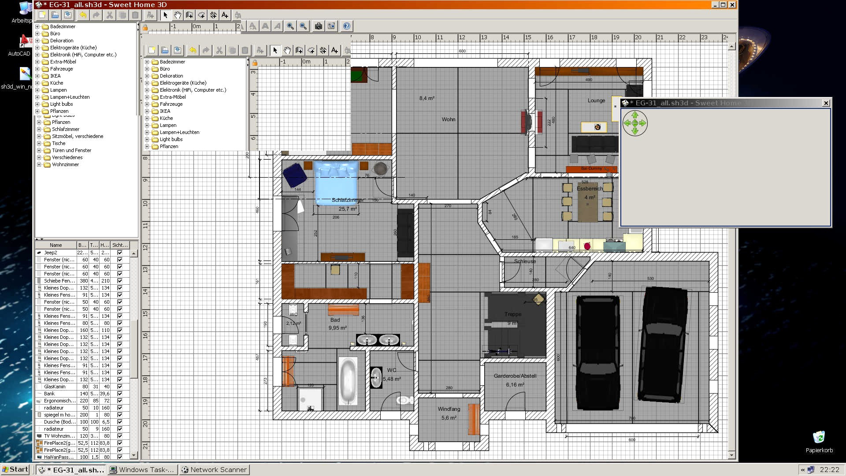
Task: Click plan view scrollbar down arrow
Action: click(x=731, y=455)
